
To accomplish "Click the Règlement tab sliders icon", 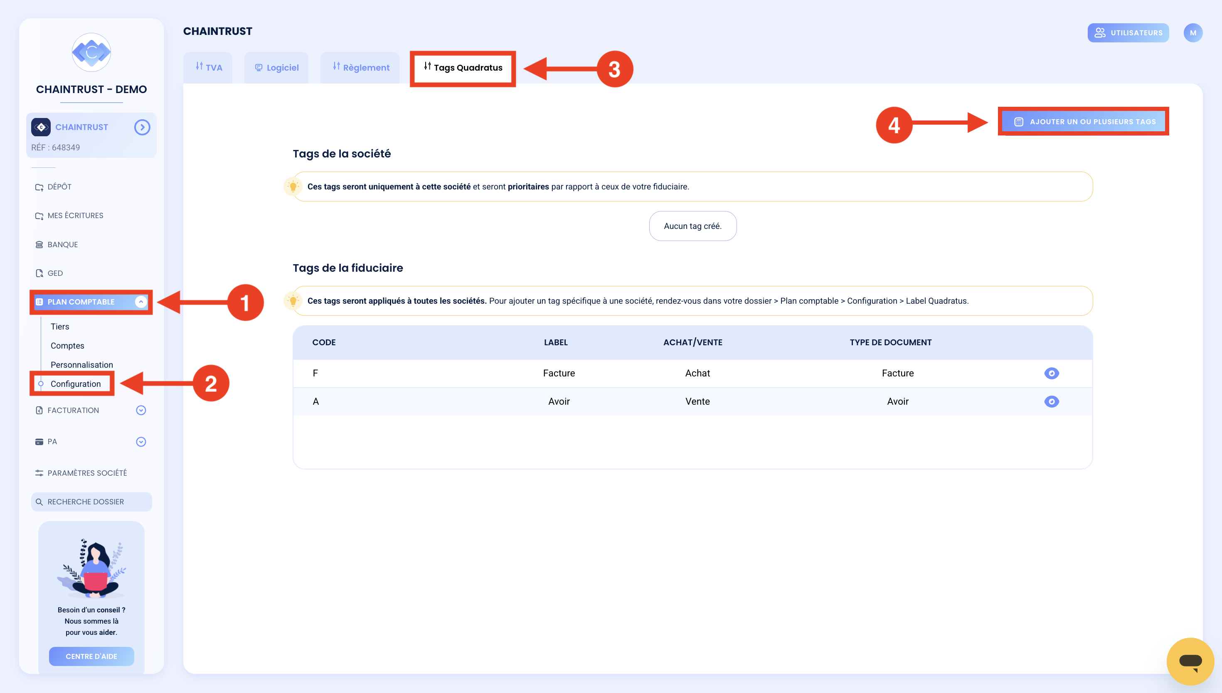I will click(337, 66).
